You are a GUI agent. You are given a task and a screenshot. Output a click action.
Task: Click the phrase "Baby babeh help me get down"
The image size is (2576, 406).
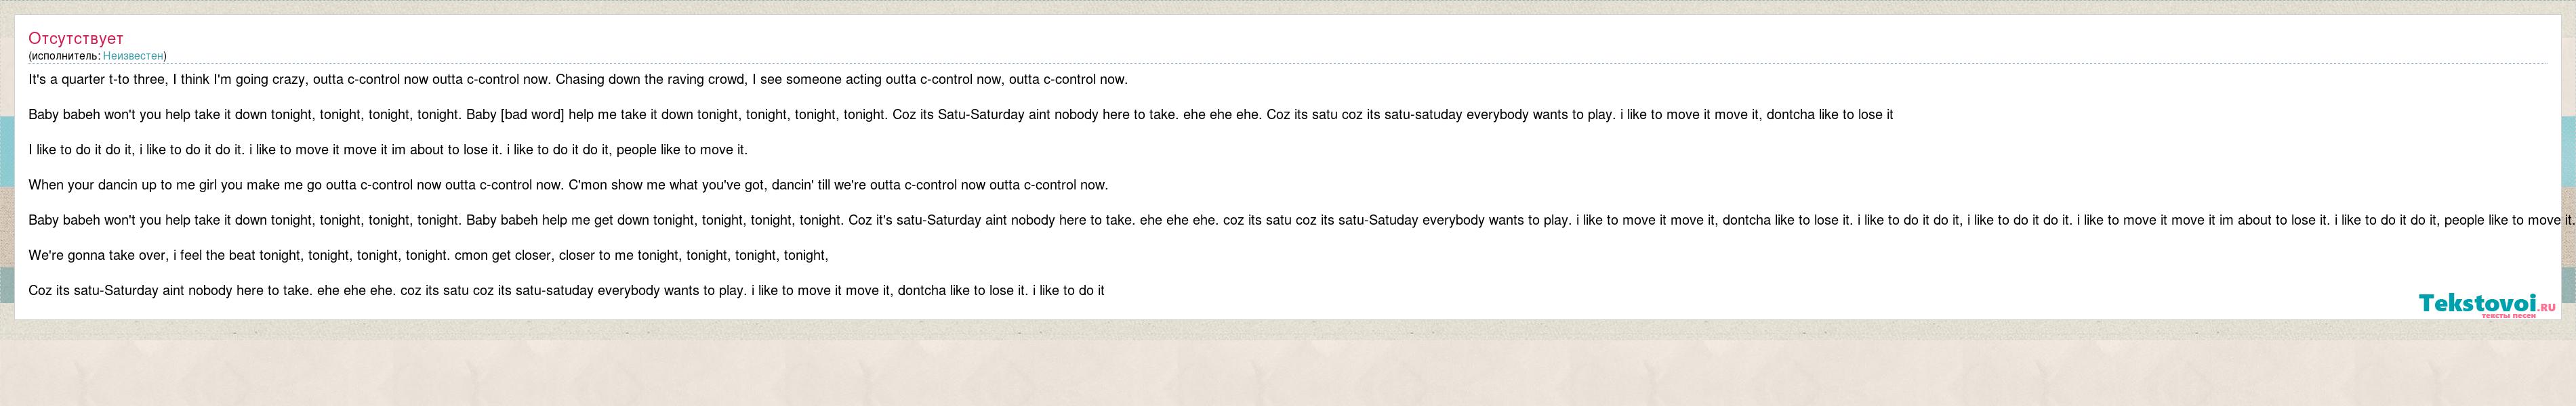click(x=558, y=221)
